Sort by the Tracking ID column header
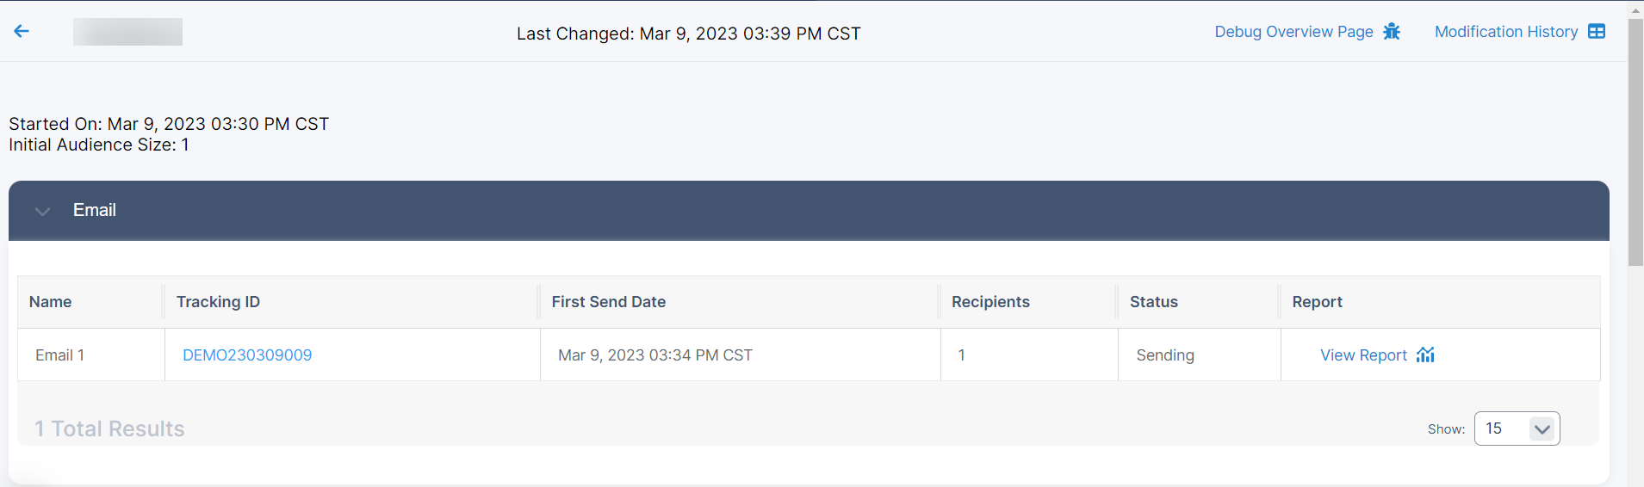 pos(218,302)
